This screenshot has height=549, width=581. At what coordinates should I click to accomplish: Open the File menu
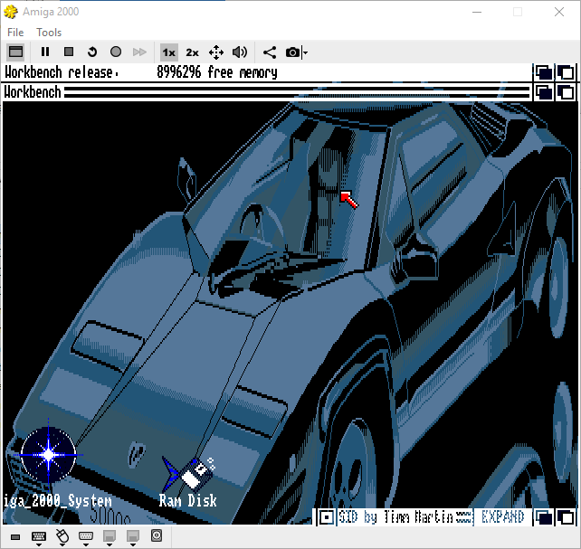15,33
